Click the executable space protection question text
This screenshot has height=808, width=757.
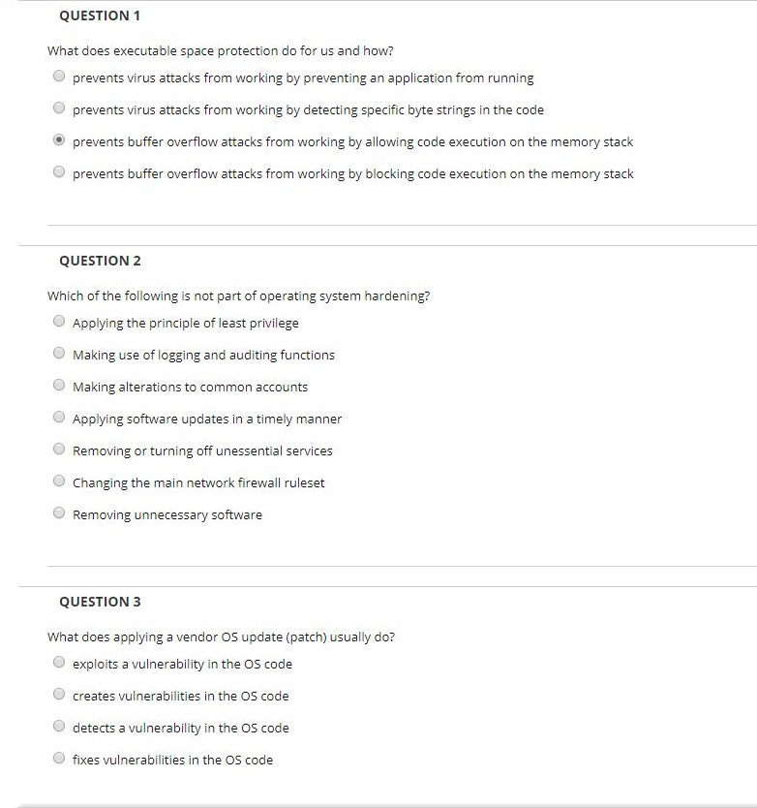coord(220,49)
